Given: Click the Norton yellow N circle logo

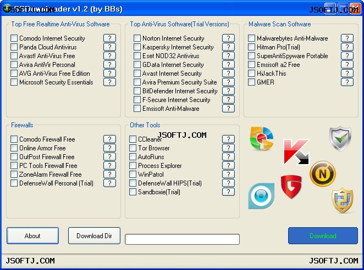Looking at the screenshot, I should tap(323, 173).
